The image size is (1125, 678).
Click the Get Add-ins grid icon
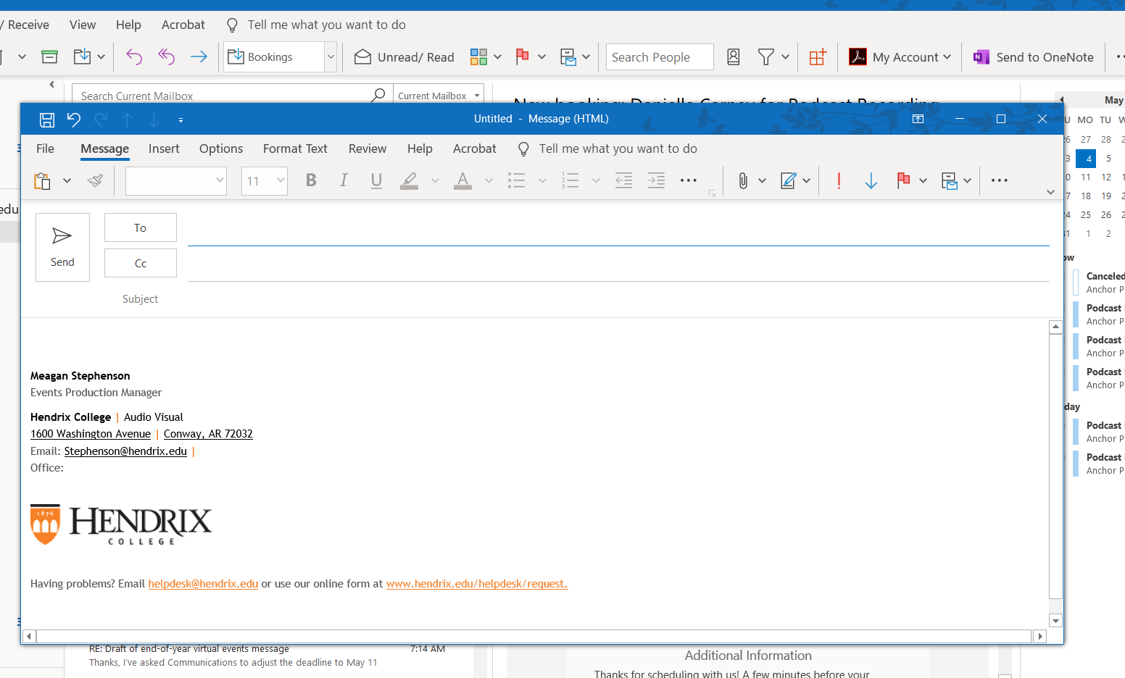tap(818, 57)
